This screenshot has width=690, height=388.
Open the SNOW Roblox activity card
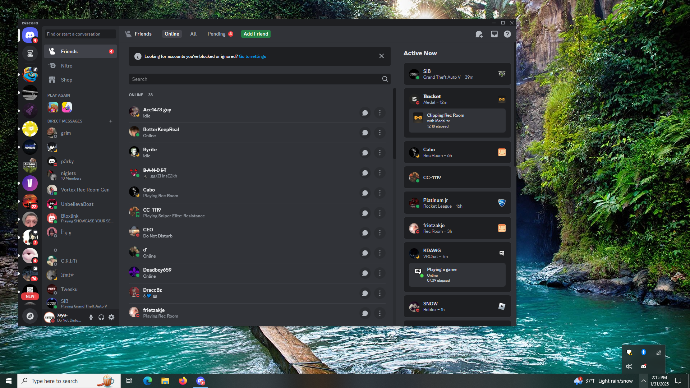coord(457,306)
